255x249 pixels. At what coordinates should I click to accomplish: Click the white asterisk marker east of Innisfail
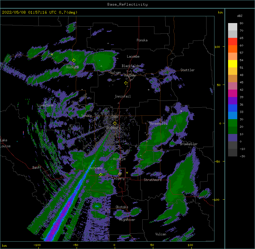tap(149, 90)
